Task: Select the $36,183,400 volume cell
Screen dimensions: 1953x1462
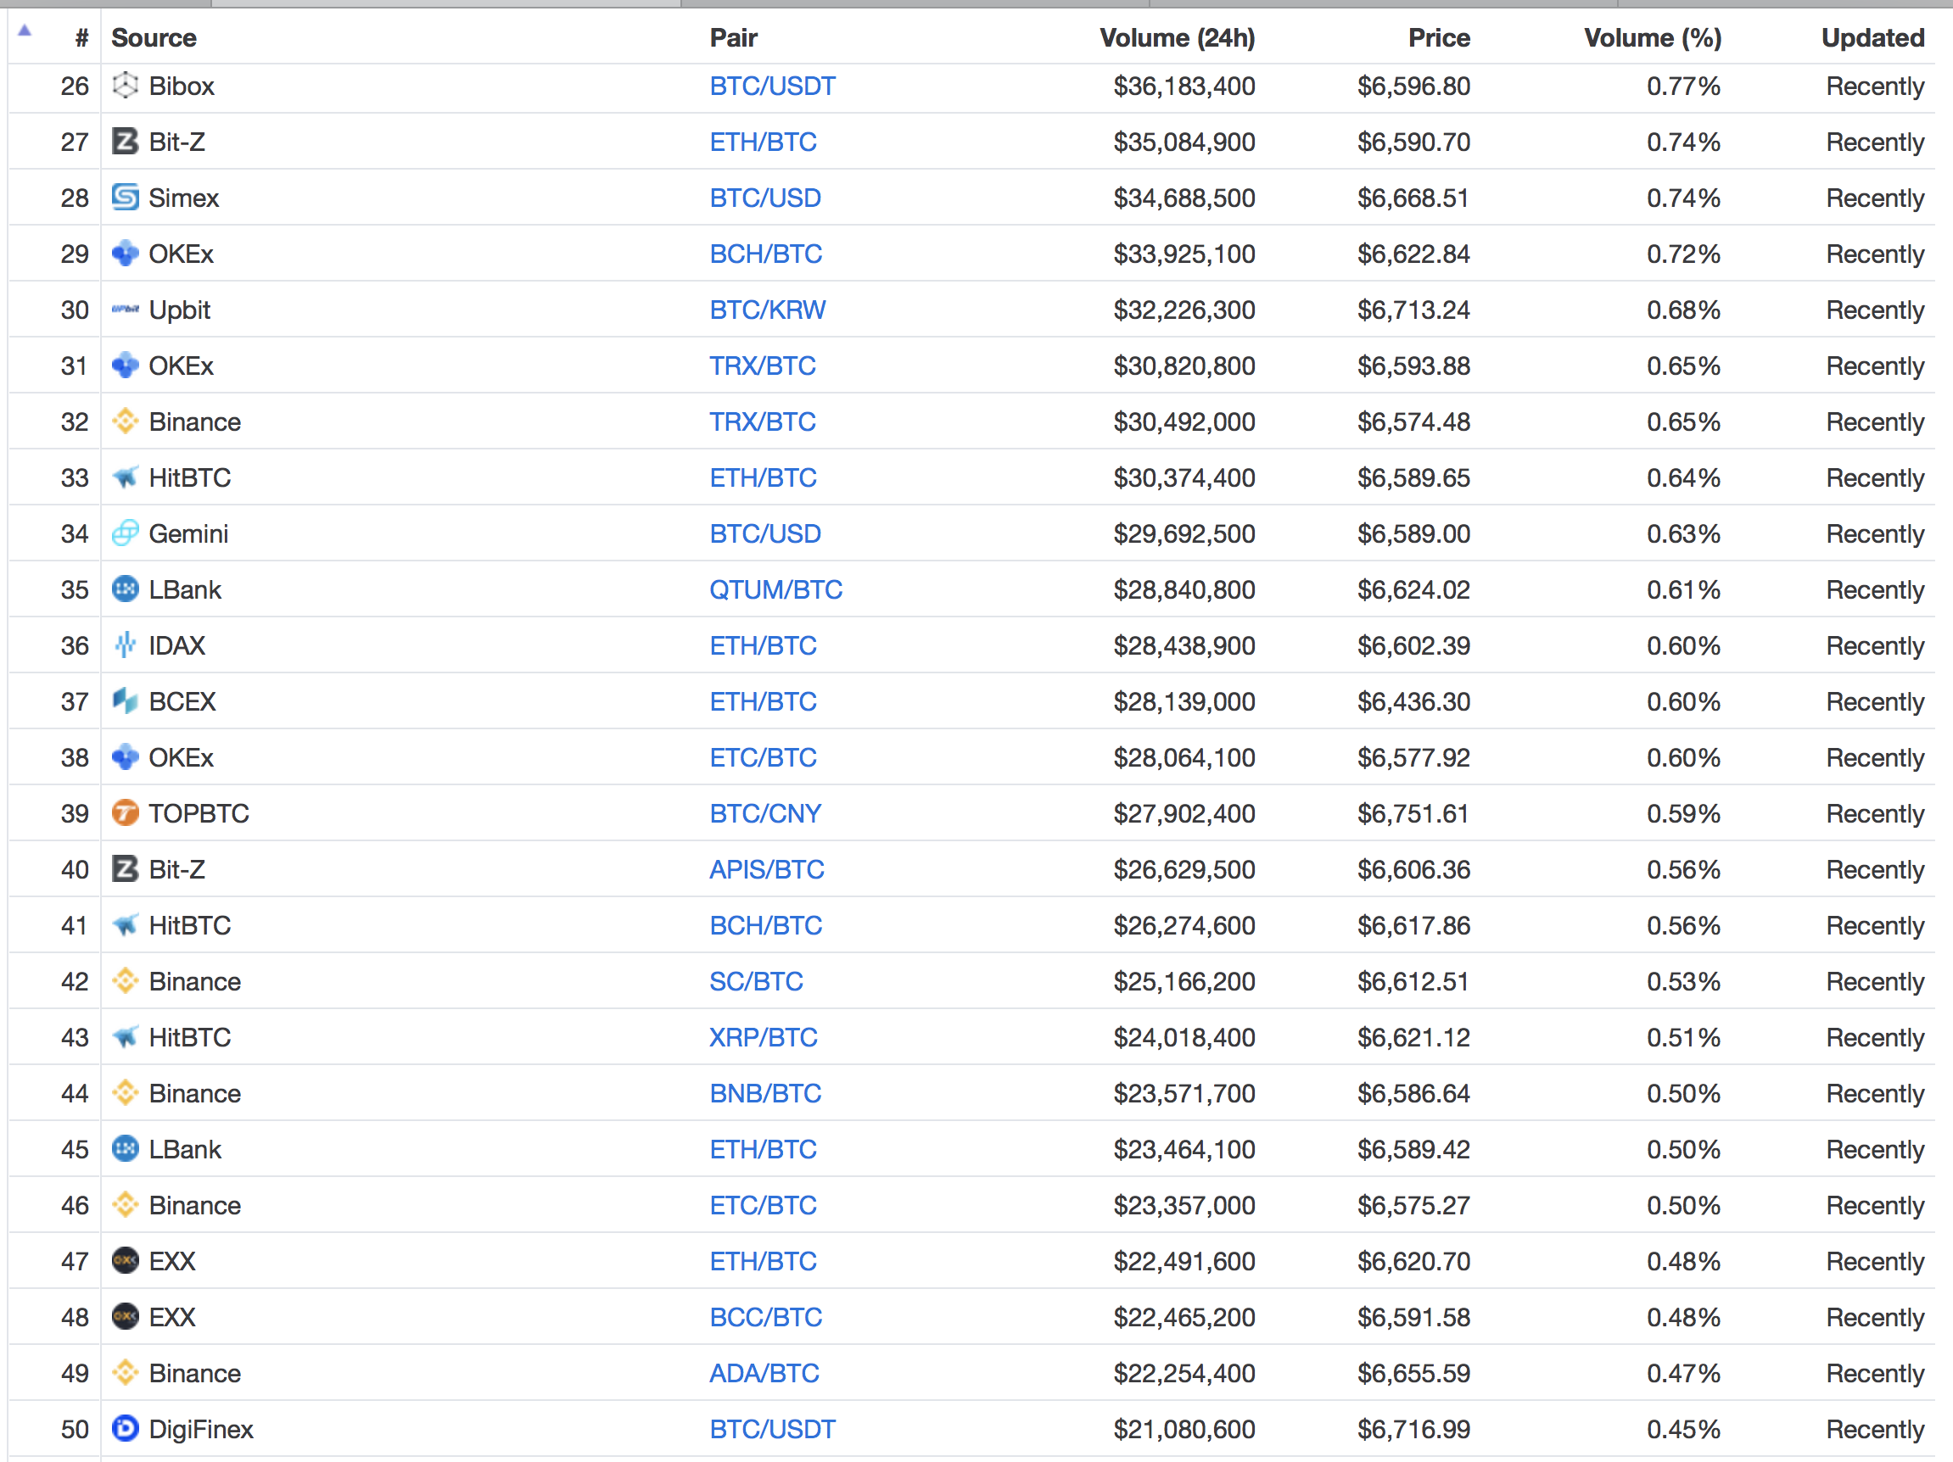Action: pyautogui.click(x=1184, y=86)
